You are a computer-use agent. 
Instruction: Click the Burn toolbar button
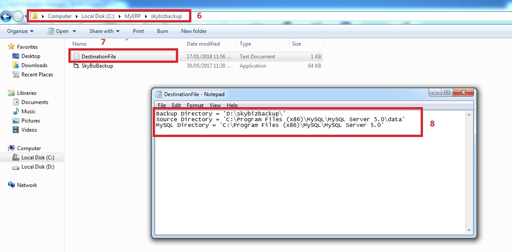[x=162, y=31]
